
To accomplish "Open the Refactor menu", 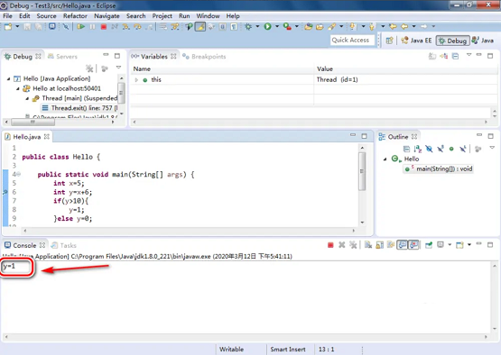I will coord(75,16).
